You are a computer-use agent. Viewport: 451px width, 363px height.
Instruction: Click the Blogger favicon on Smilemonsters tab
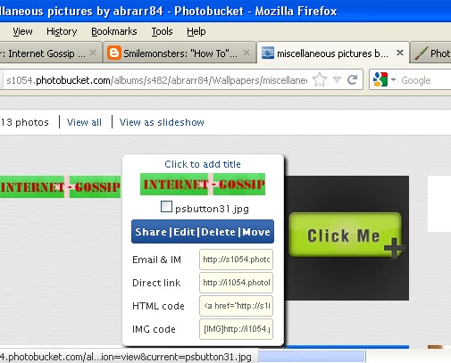[114, 53]
